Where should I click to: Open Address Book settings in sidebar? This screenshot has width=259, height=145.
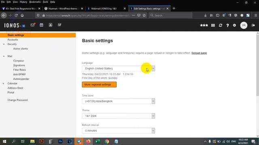coord(15,88)
